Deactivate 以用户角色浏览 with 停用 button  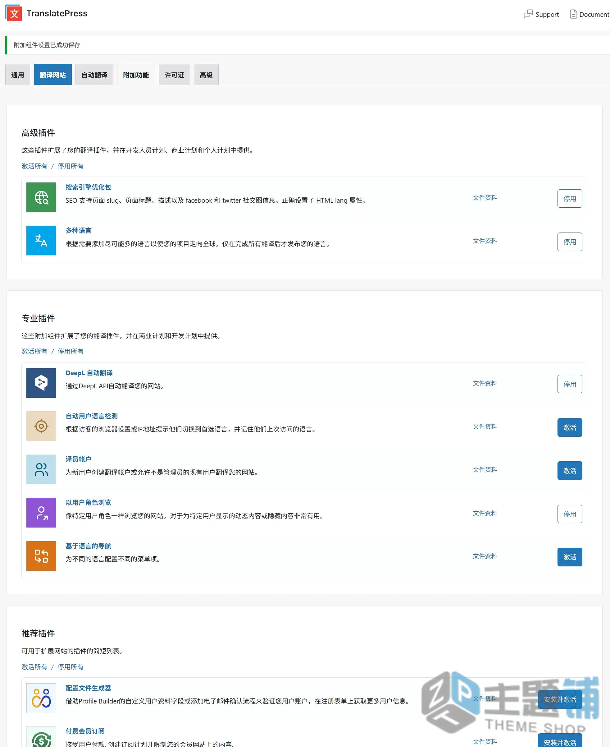click(570, 514)
